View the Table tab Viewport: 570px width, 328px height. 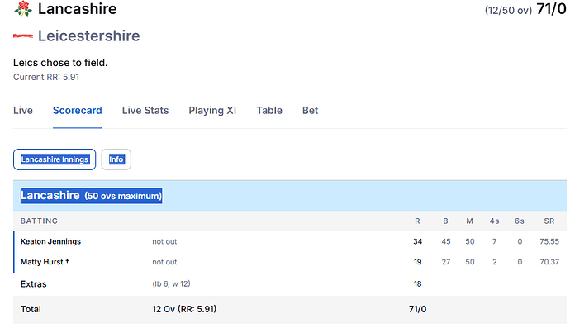269,111
